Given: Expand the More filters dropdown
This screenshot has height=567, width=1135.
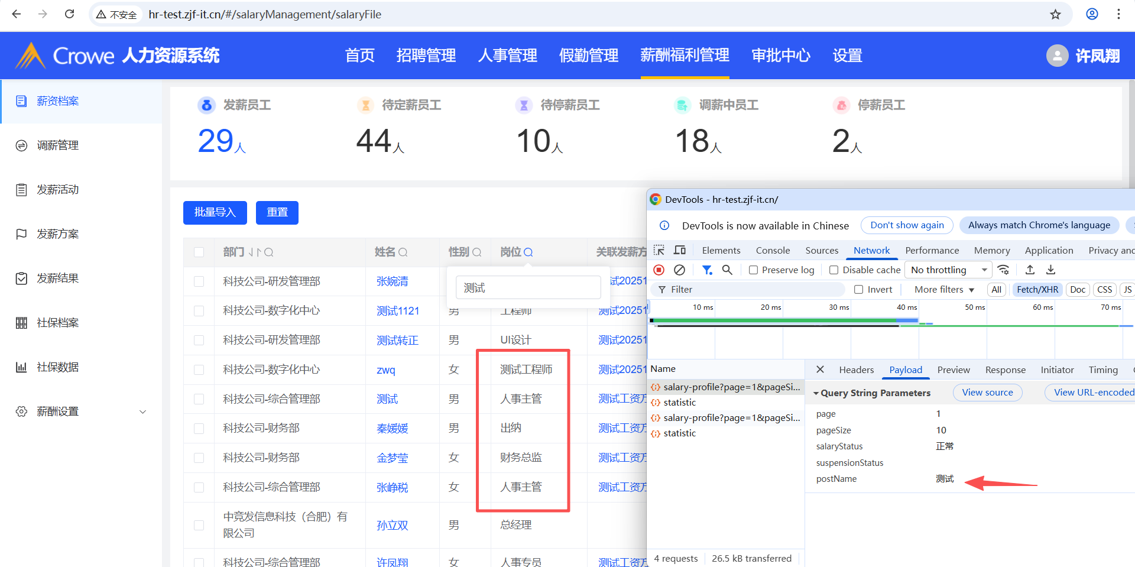Looking at the screenshot, I should (944, 290).
